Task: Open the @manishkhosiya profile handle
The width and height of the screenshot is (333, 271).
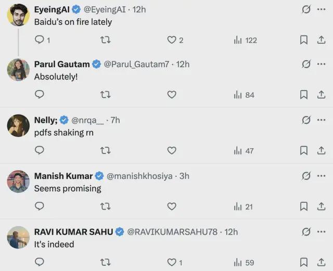Action: (x=139, y=176)
